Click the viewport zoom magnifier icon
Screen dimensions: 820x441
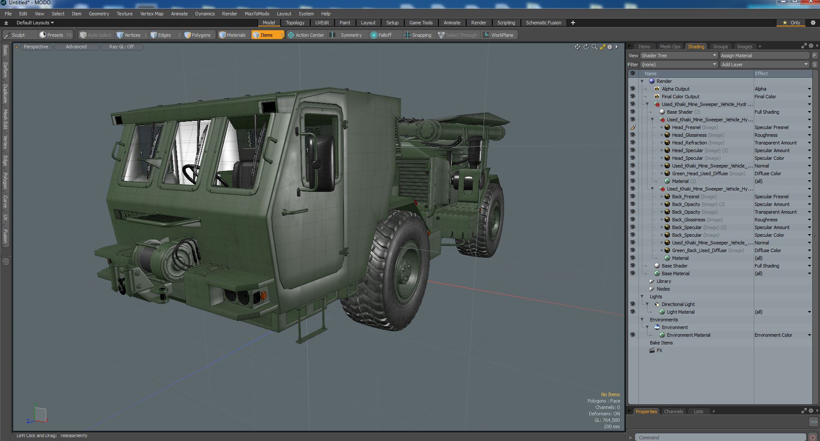click(594, 47)
